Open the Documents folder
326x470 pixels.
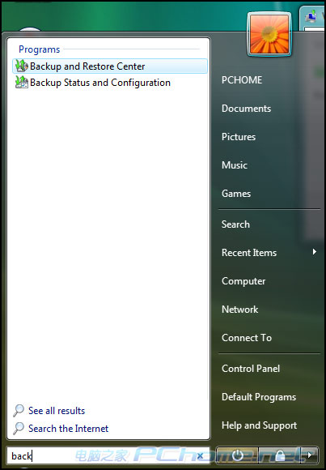pos(246,109)
